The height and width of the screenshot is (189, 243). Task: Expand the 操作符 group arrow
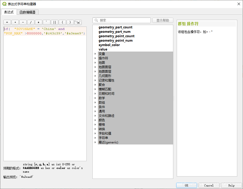[x=95, y=58]
